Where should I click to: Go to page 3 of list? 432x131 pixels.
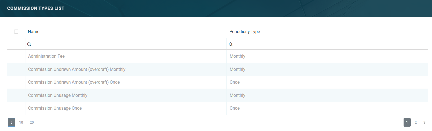tap(424, 123)
